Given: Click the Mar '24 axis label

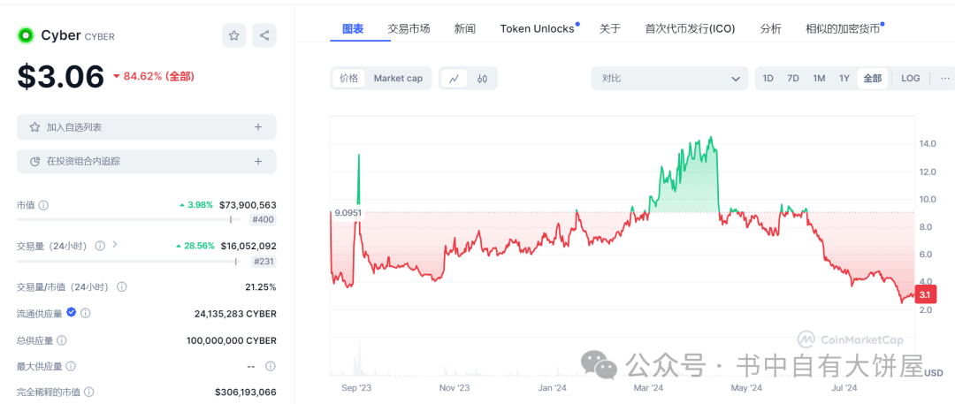Looking at the screenshot, I should coord(649,388).
